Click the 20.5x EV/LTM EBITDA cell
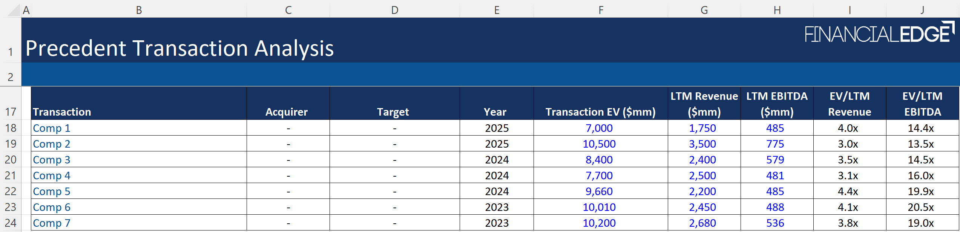The width and height of the screenshot is (960, 232). coord(921,207)
